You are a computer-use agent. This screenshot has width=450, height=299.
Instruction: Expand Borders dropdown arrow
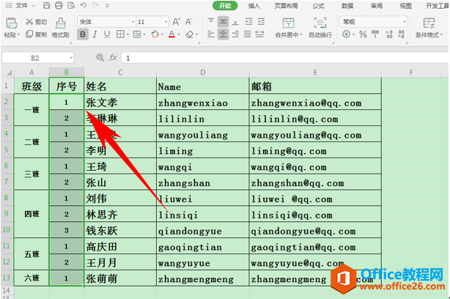tap(128, 34)
